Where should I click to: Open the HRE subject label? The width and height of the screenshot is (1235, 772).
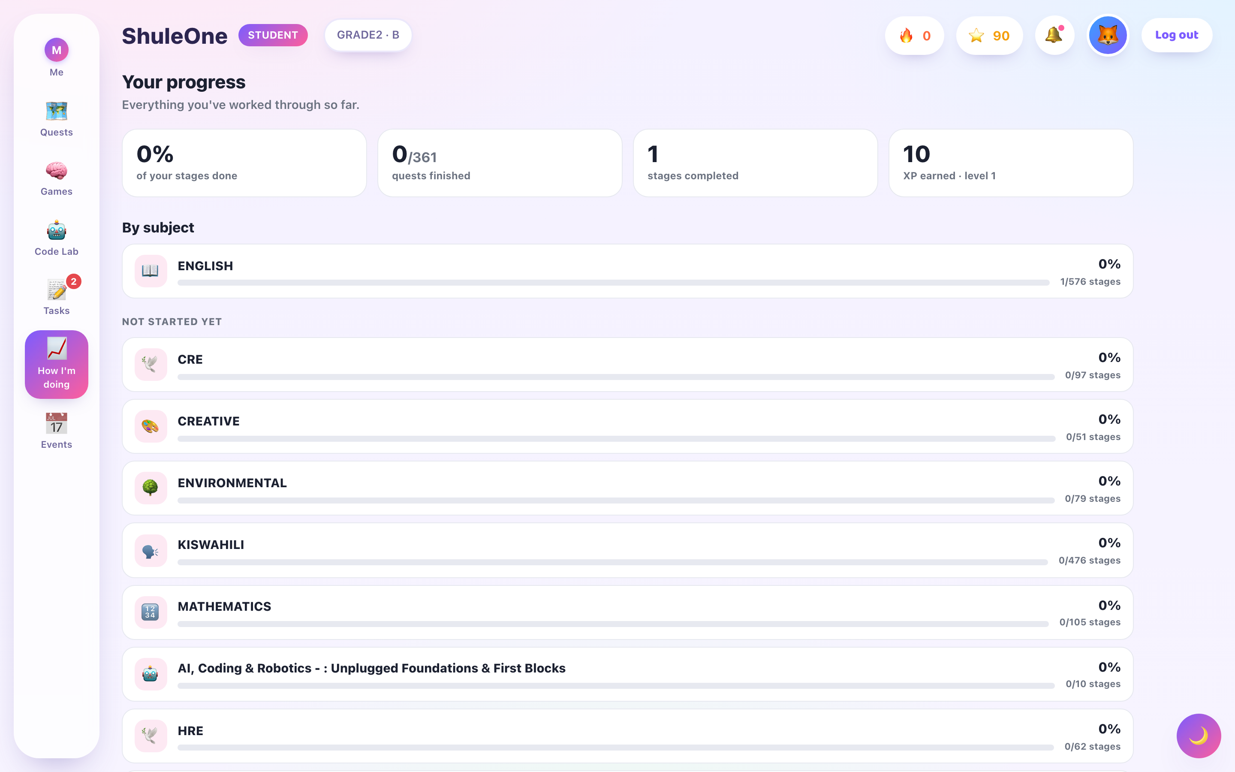click(x=190, y=731)
